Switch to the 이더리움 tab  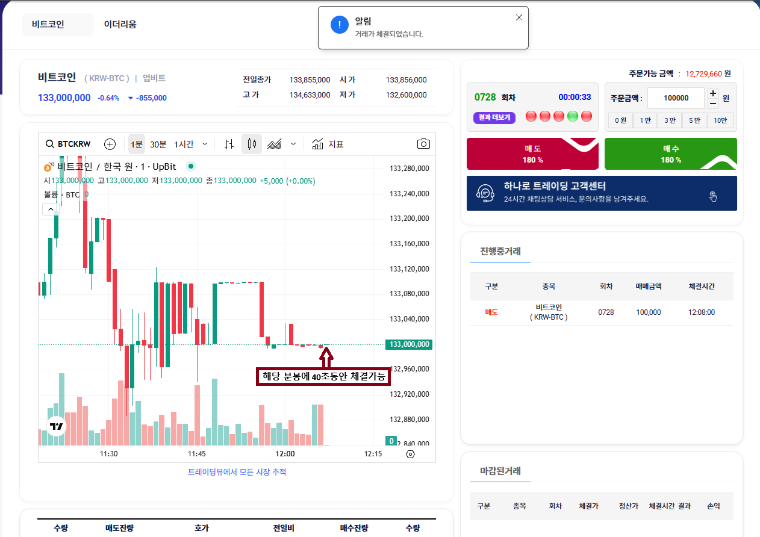pos(120,25)
